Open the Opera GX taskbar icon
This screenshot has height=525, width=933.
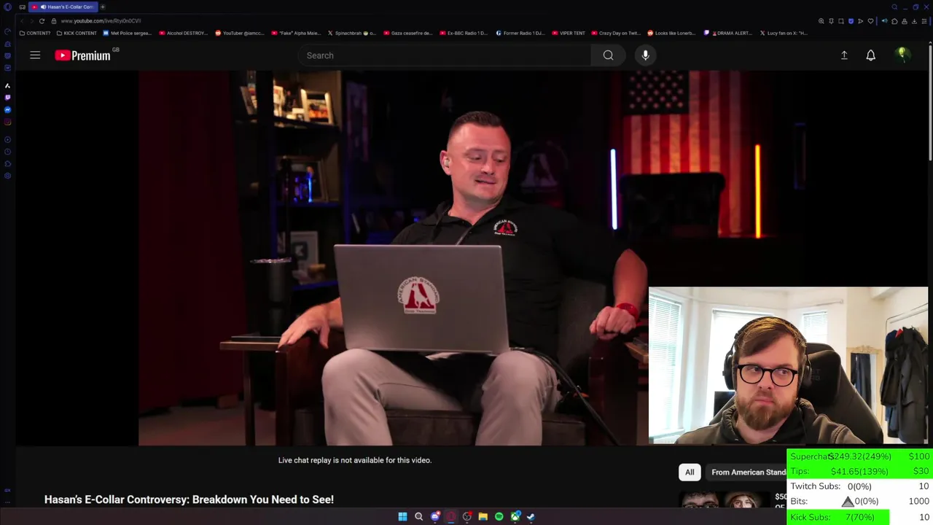click(451, 516)
